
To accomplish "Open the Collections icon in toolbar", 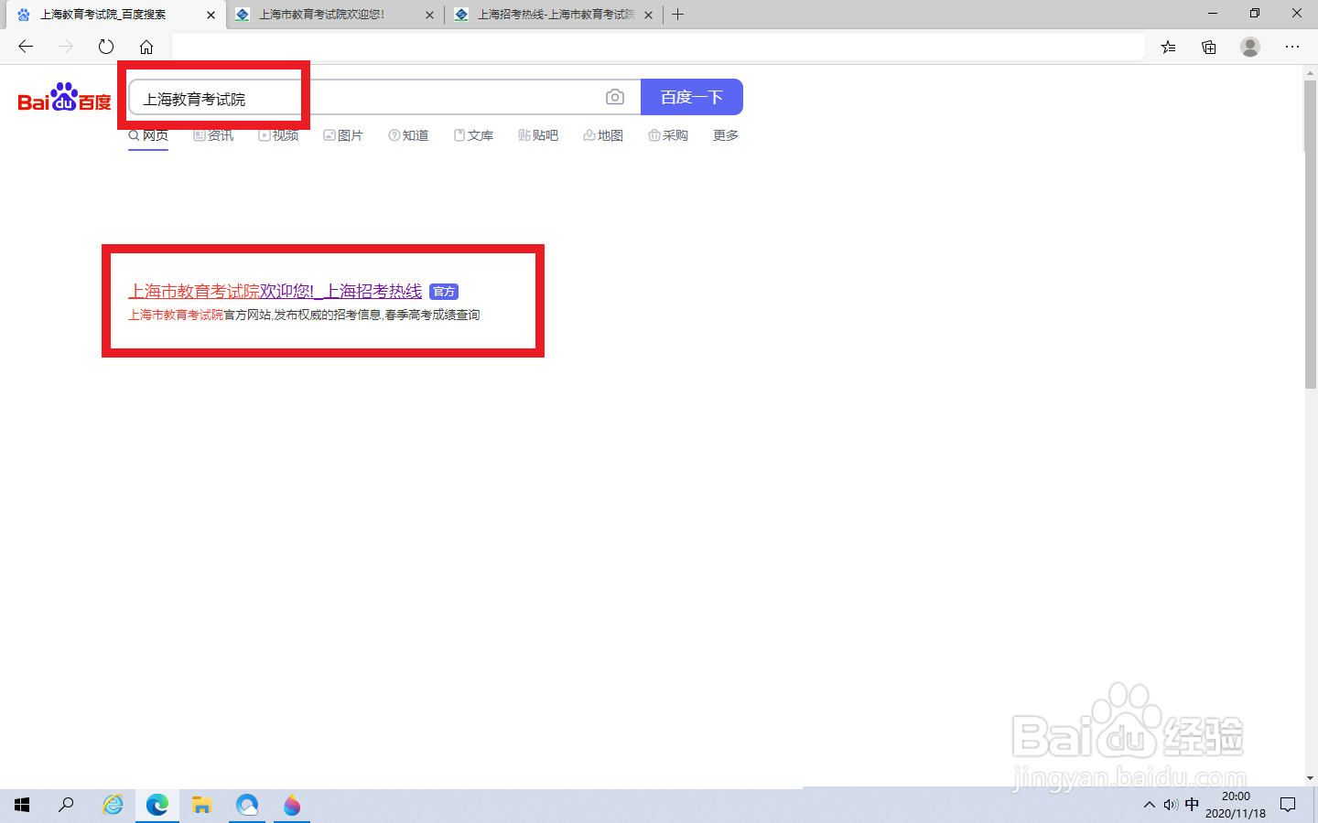I will pos(1209,47).
